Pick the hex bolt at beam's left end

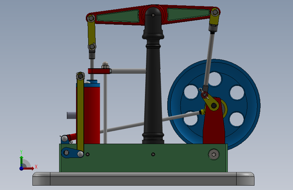tap(91, 18)
